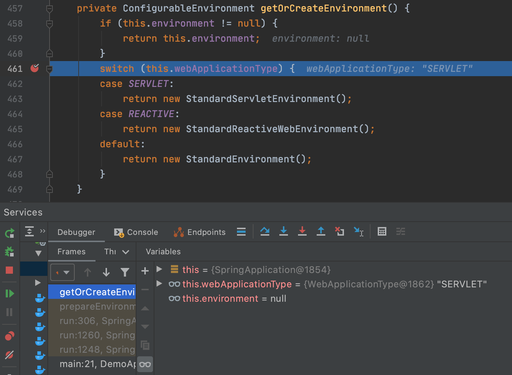Collapse method fold marker at line 457
Image resolution: width=512 pixels, height=375 pixels.
(x=50, y=9)
